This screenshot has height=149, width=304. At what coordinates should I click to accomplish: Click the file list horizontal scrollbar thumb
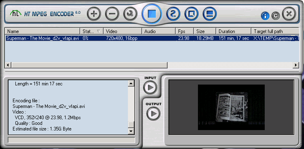tap(89, 65)
